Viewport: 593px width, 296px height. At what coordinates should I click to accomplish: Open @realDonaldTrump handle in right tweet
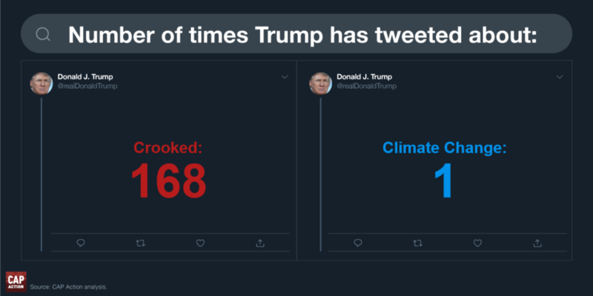[366, 87]
